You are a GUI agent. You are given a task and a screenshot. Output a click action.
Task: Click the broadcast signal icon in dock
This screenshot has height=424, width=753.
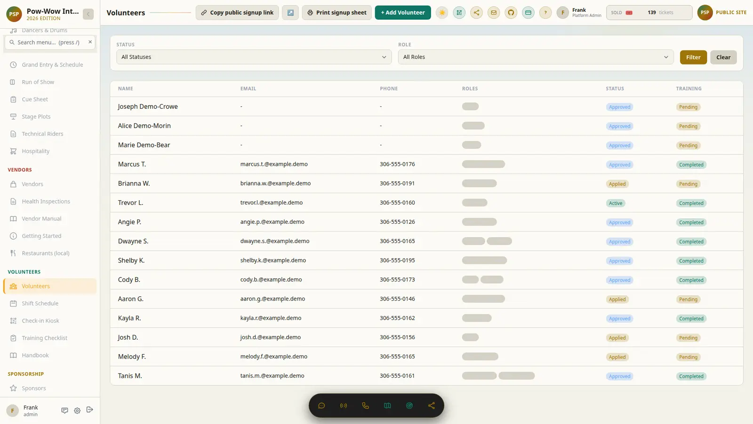point(344,406)
